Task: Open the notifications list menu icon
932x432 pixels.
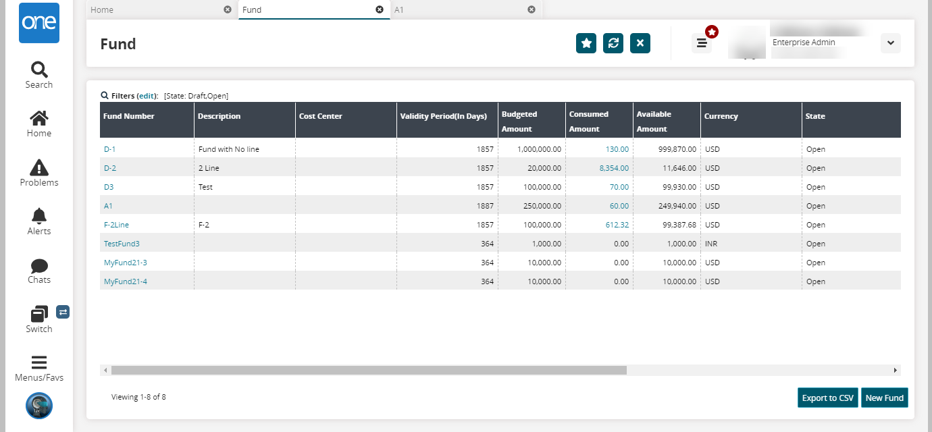Action: pyautogui.click(x=702, y=43)
